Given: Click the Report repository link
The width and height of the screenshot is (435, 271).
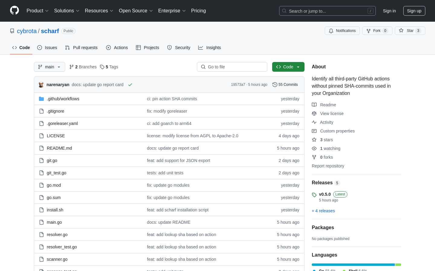Looking at the screenshot, I should pos(328,166).
